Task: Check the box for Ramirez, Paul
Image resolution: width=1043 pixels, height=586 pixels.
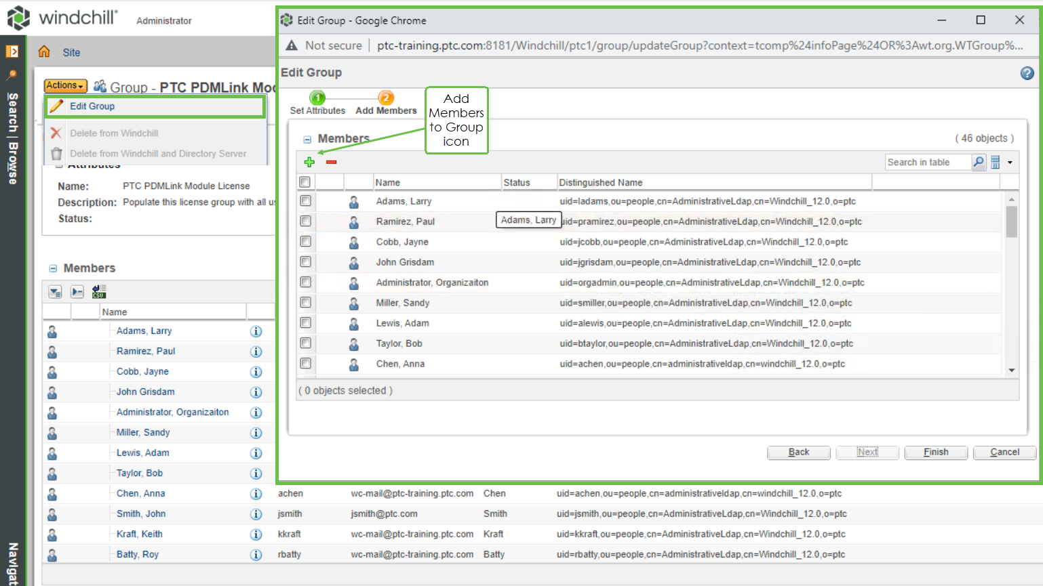Action: coord(306,221)
